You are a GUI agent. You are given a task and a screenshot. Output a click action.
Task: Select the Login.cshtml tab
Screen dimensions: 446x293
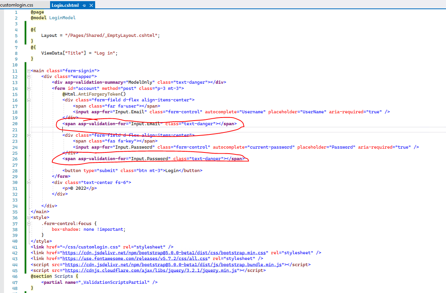(x=65, y=5)
